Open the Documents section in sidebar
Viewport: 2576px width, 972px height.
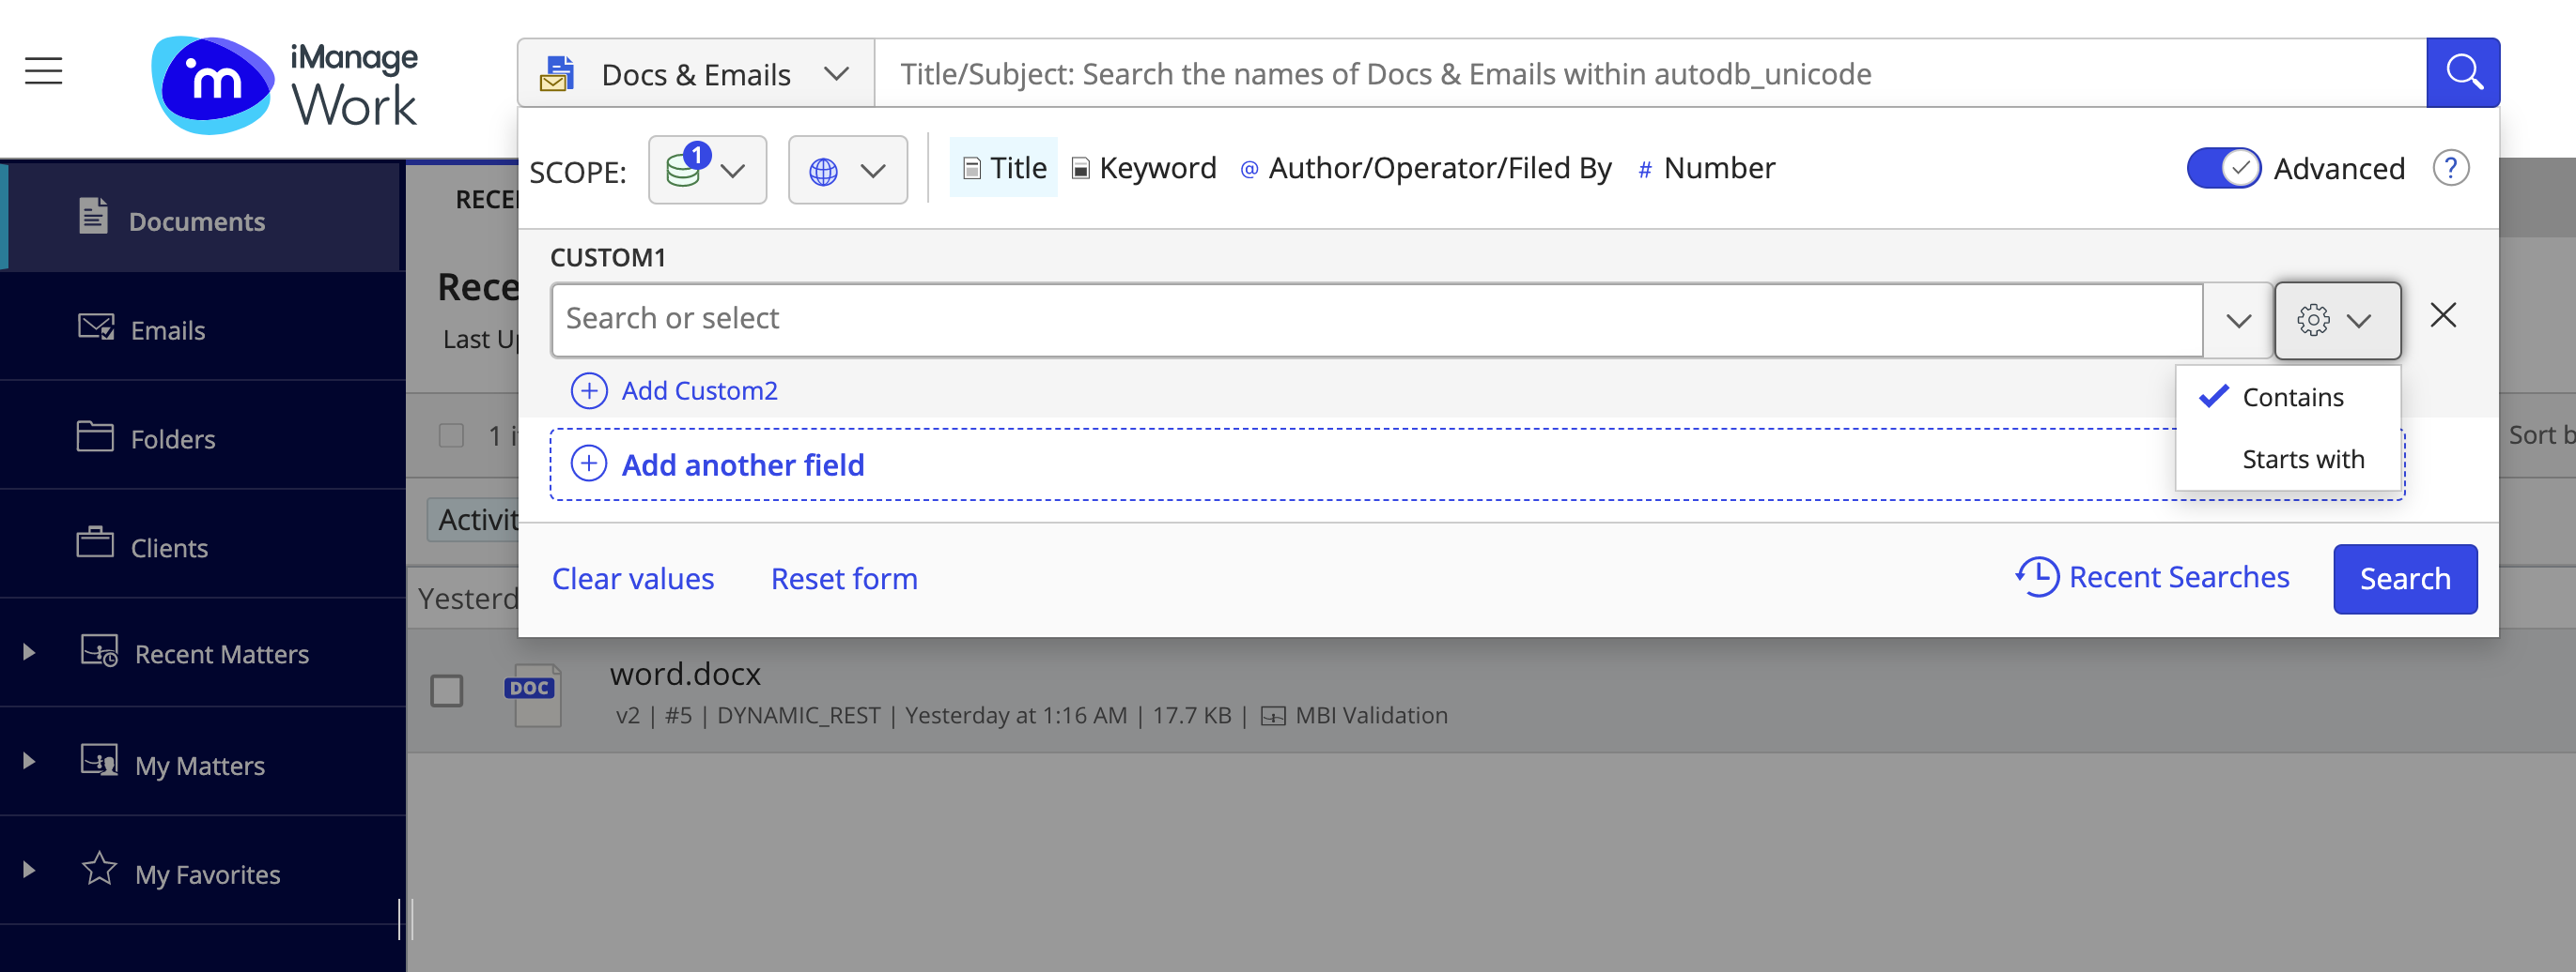coord(196,220)
